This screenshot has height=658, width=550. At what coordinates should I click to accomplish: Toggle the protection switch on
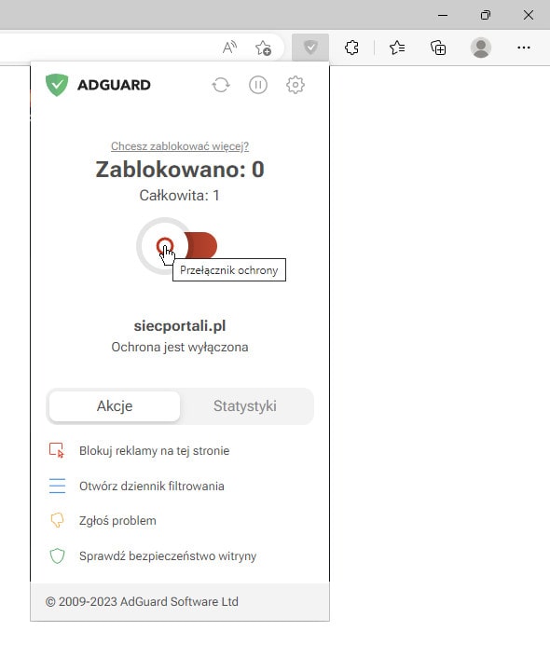click(x=177, y=246)
